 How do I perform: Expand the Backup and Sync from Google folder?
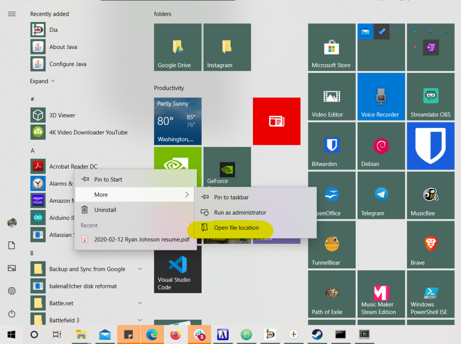pyautogui.click(x=140, y=269)
